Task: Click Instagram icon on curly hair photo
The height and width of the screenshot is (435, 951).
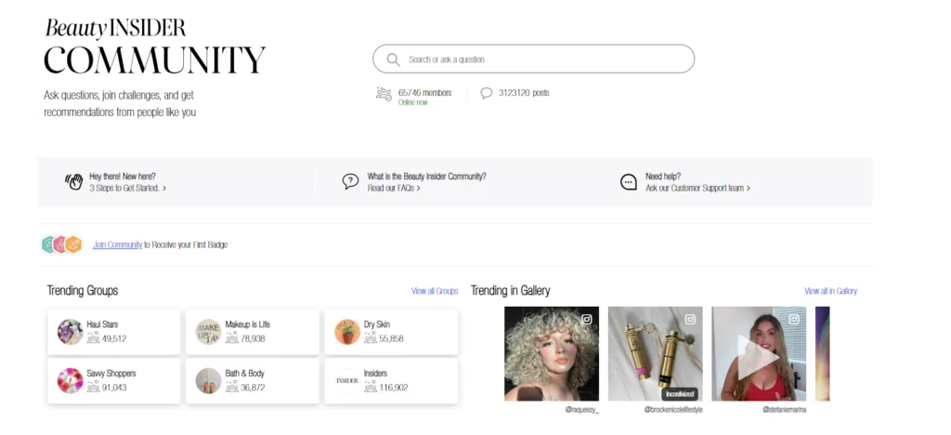Action: click(x=587, y=319)
